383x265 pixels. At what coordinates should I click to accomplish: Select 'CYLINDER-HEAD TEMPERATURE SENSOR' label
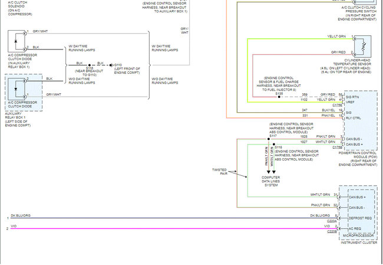352,62
